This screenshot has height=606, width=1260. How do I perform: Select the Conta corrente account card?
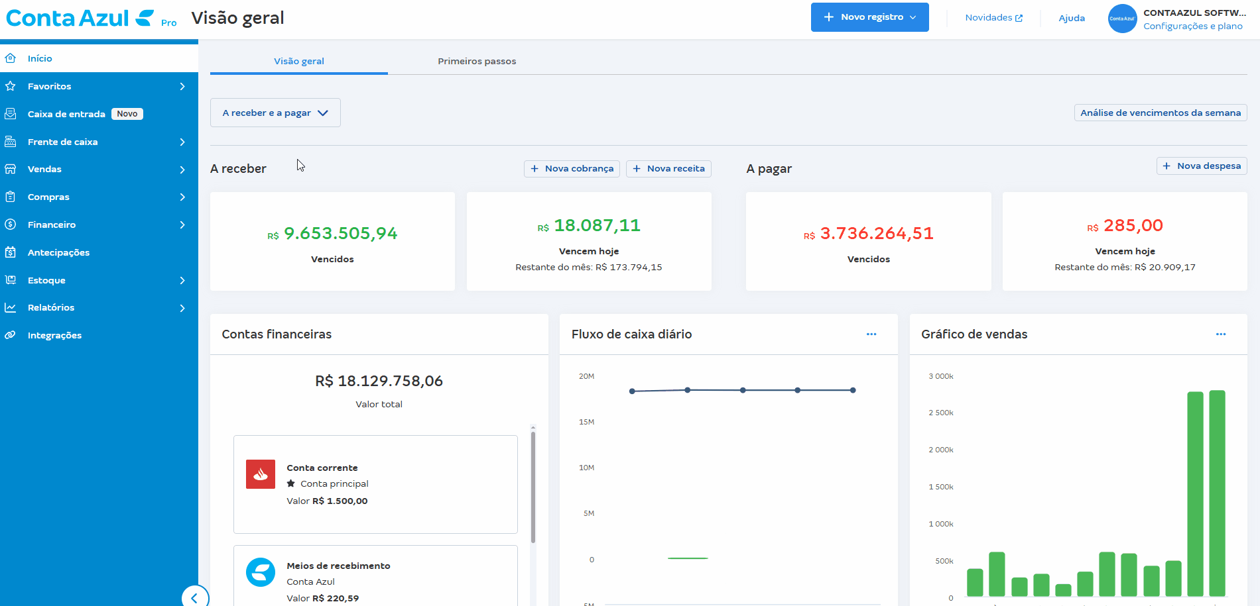[375, 484]
